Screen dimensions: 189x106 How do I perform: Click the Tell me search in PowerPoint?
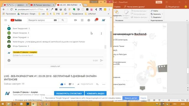point(134,7)
